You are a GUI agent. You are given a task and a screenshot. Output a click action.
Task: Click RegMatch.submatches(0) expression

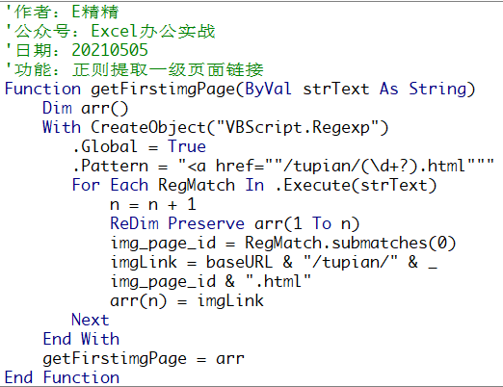[x=351, y=243]
